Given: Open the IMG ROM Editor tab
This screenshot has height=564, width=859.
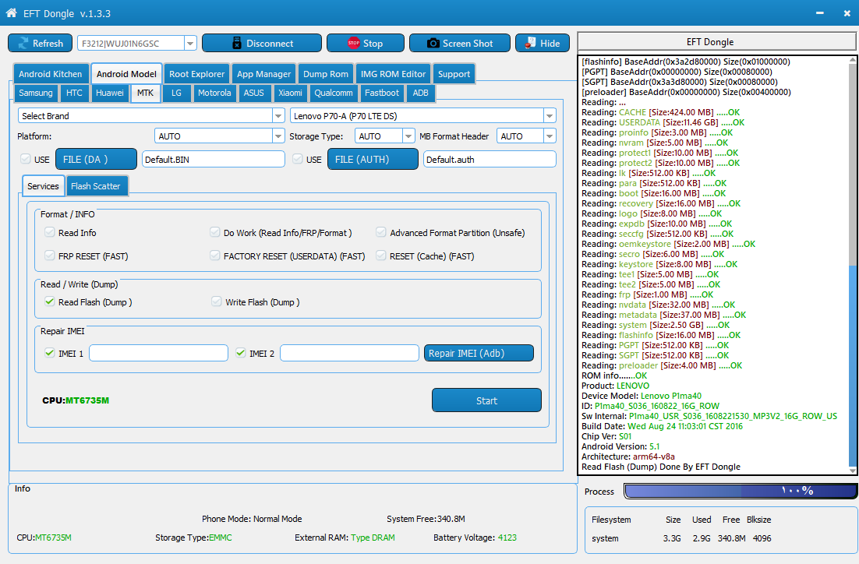Looking at the screenshot, I should (x=393, y=74).
